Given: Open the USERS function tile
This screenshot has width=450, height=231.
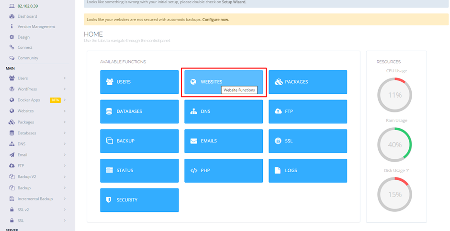Looking at the screenshot, I should click(x=139, y=82).
